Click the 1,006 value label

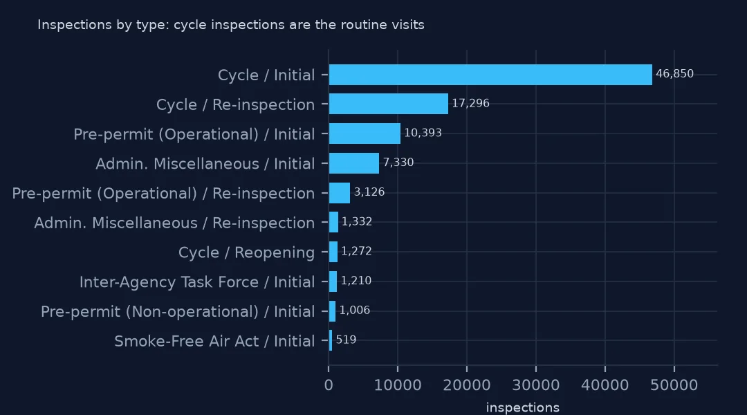coord(354,310)
